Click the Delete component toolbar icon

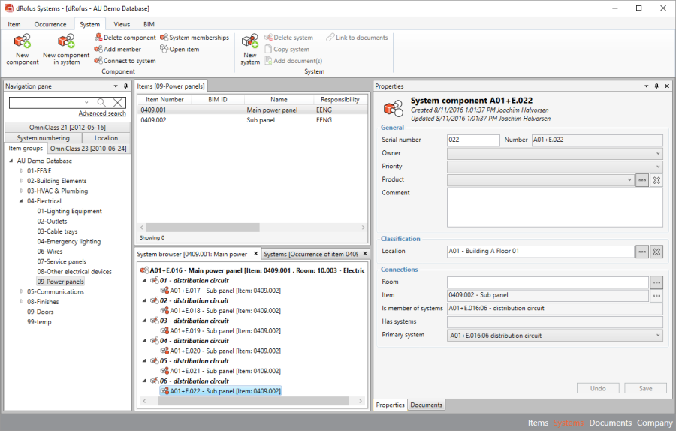click(98, 38)
